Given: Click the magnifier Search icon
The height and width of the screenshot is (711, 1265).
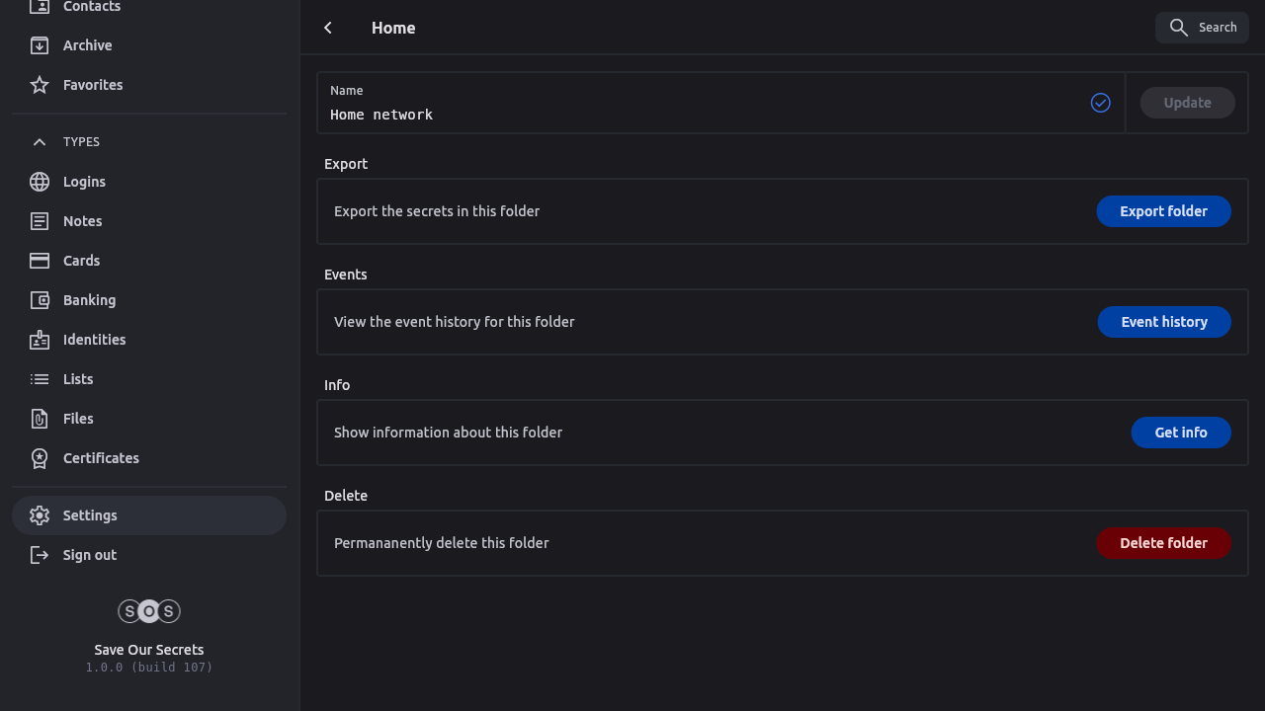Looking at the screenshot, I should [x=1178, y=28].
